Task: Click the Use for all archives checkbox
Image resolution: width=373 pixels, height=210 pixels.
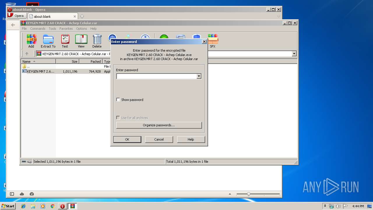Action: [x=118, y=118]
